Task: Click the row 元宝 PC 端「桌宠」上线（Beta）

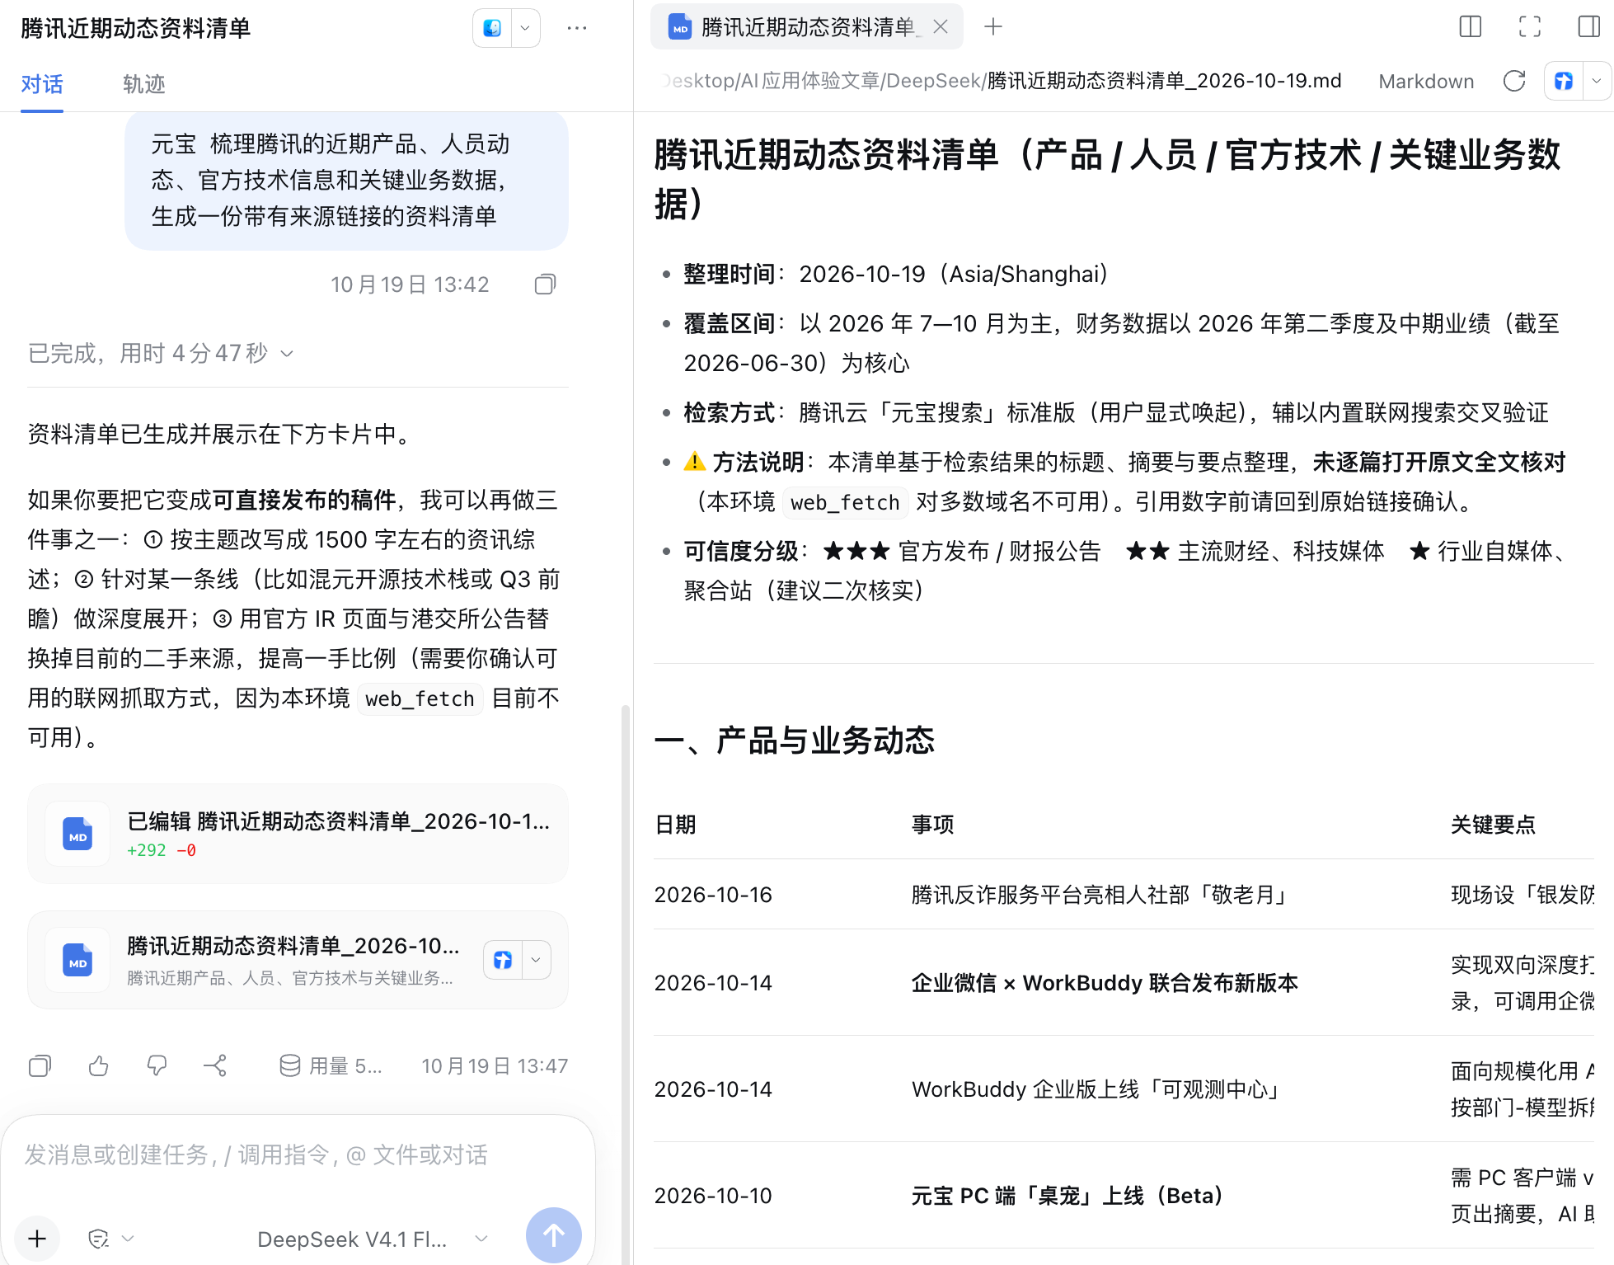Action: [1124, 1196]
